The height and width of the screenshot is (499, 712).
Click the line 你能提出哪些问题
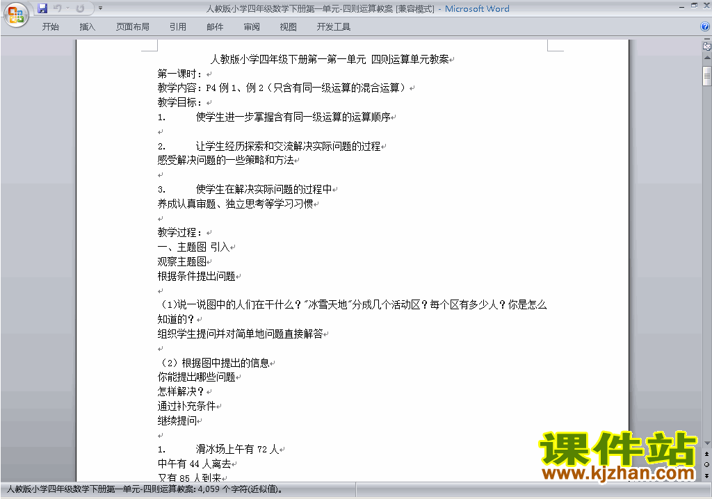[198, 377]
